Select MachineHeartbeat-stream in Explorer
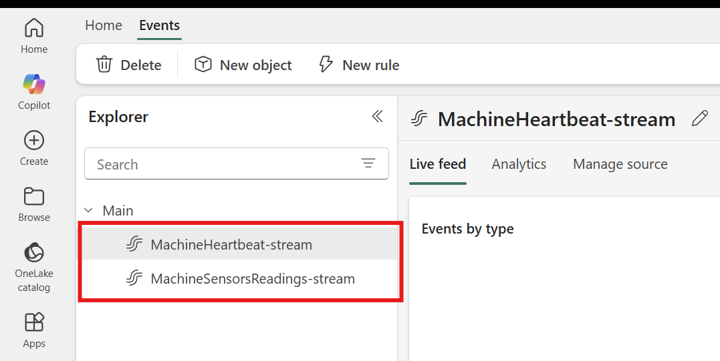 point(237,244)
